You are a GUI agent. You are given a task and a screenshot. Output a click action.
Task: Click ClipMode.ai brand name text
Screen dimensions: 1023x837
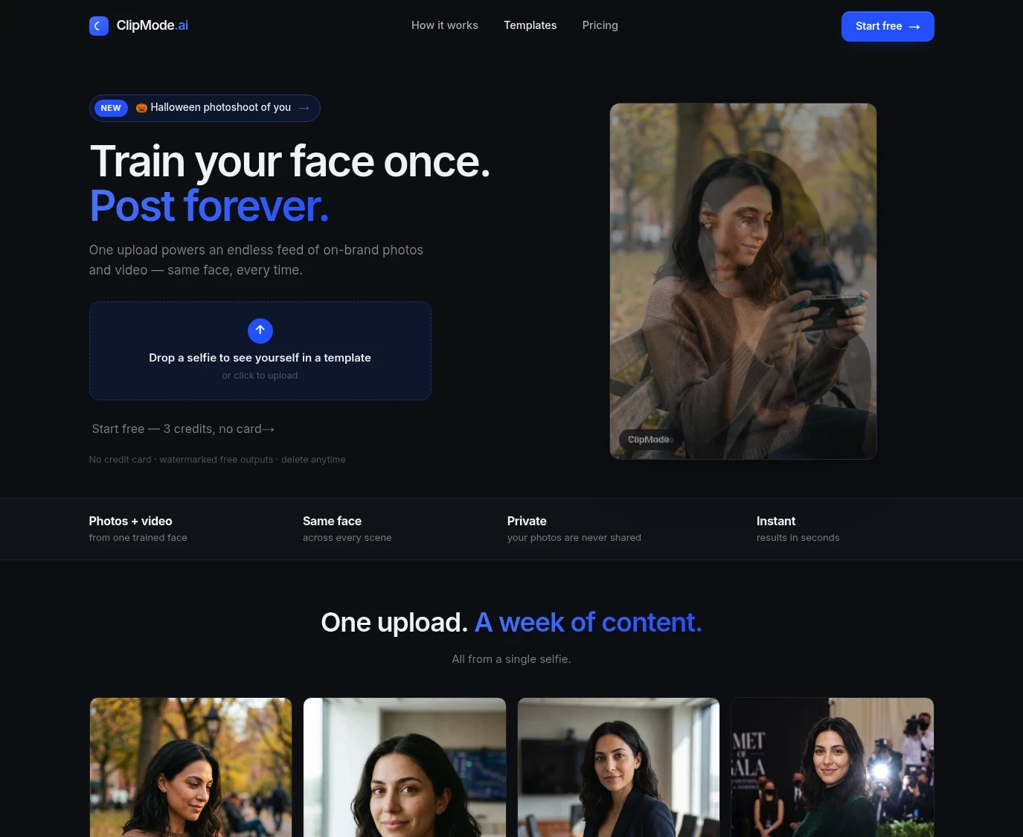coord(153,25)
